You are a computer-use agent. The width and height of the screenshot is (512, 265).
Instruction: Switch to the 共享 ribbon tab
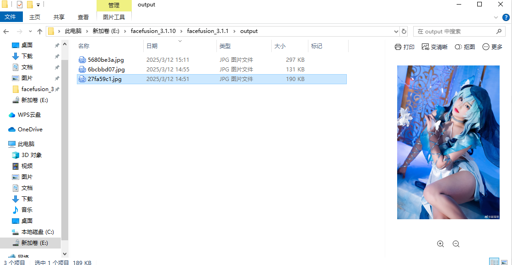(x=59, y=17)
